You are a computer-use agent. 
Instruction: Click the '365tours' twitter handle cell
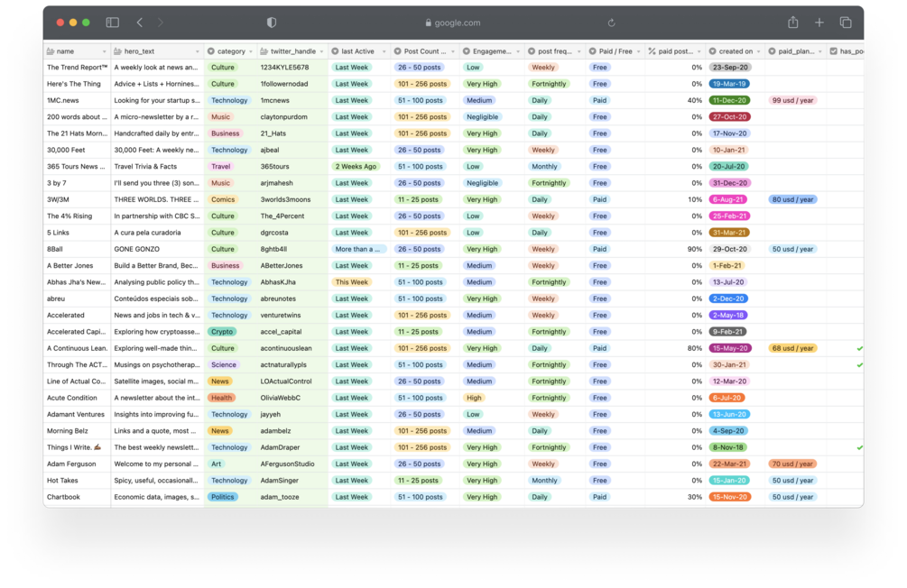(x=292, y=167)
